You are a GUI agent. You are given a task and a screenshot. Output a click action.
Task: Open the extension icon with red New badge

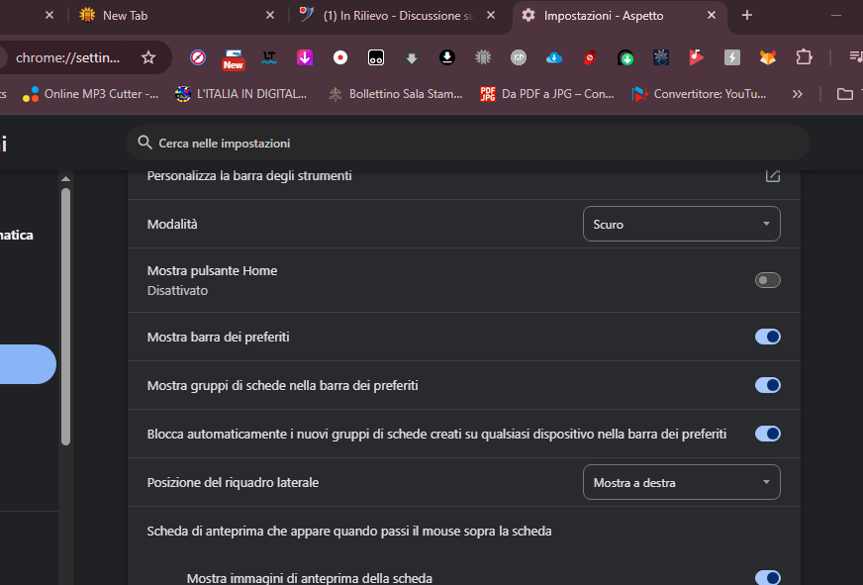[233, 58]
